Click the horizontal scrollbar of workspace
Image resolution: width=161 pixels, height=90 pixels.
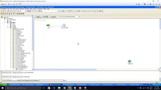coord(66,69)
